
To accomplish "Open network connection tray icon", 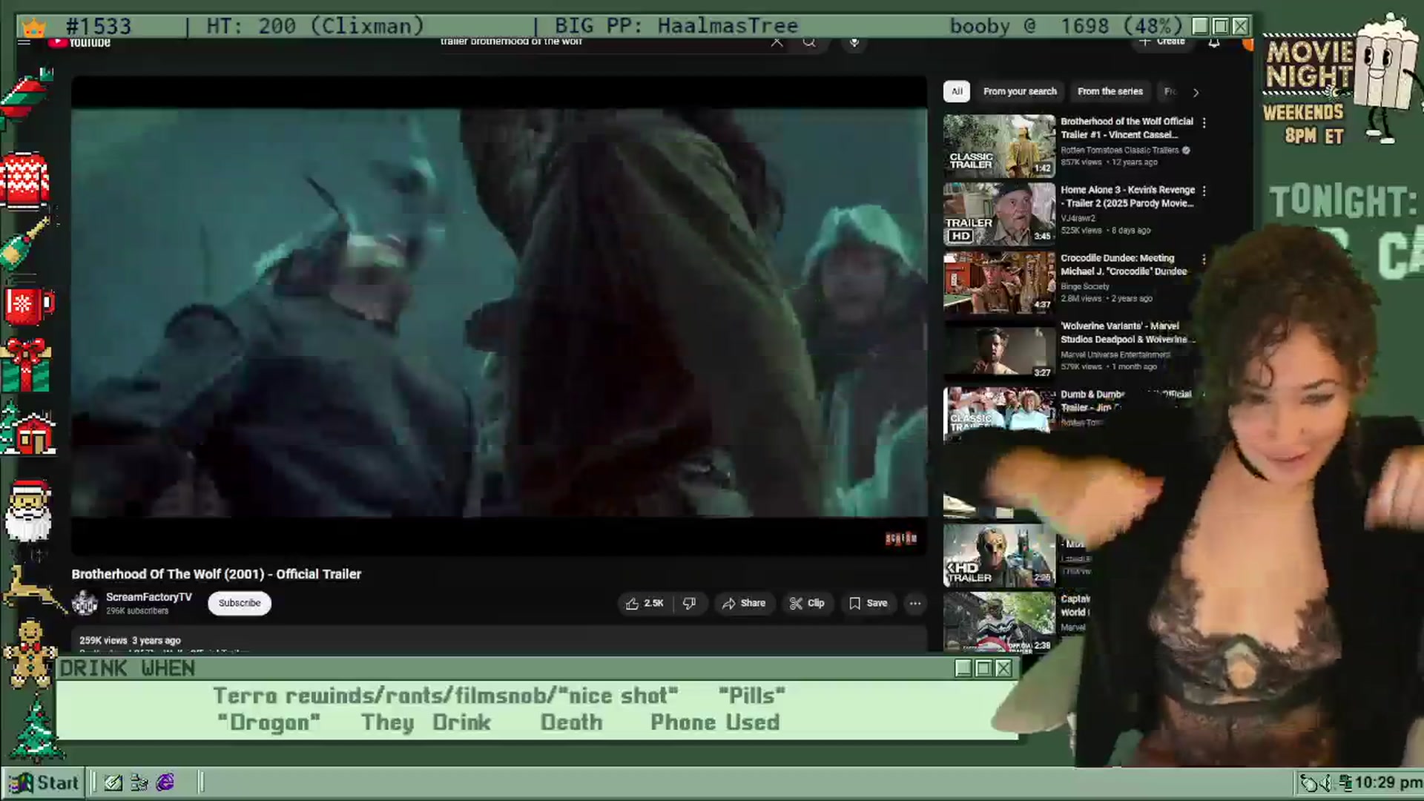I will tap(1345, 782).
